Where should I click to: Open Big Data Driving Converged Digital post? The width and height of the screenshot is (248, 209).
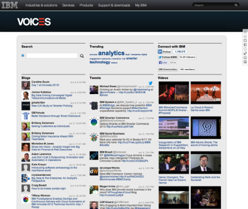click(52, 97)
